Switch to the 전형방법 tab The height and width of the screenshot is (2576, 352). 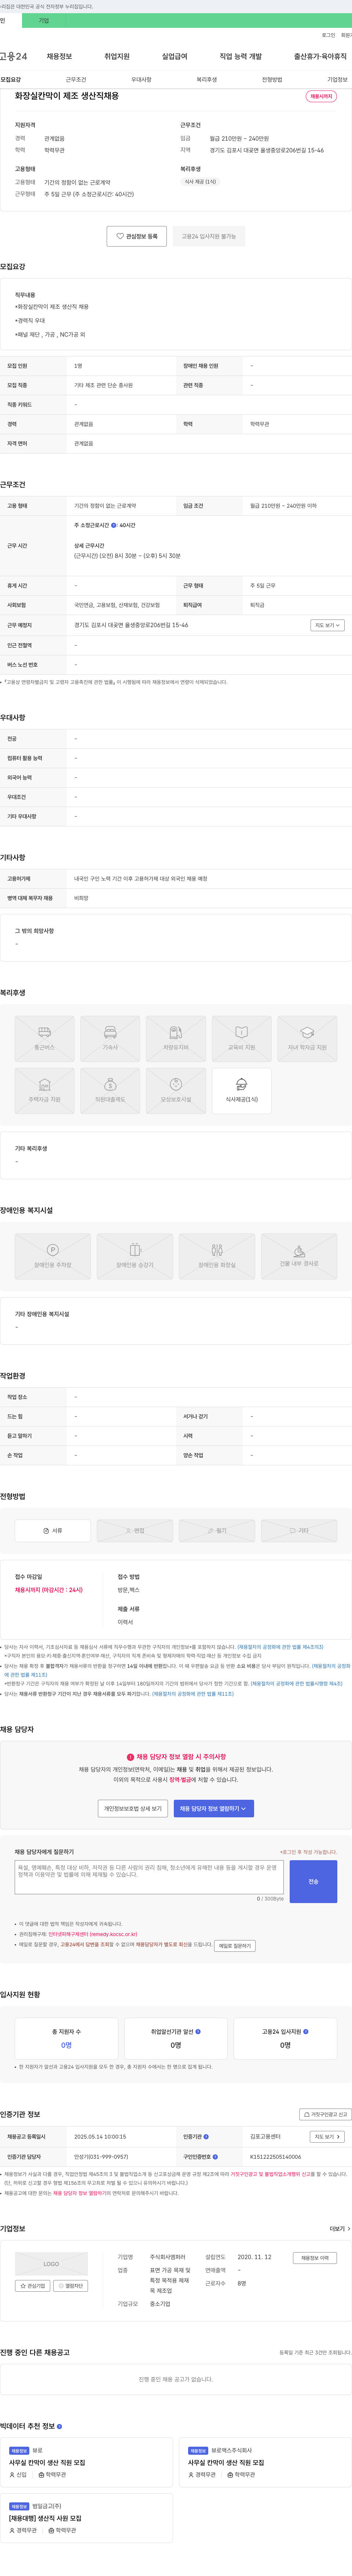pos(272,79)
